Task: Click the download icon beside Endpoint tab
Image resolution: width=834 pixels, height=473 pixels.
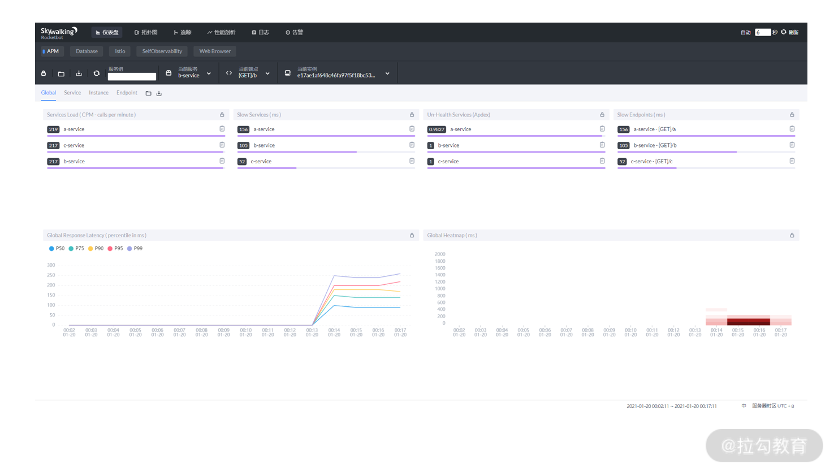Action: 159,93
